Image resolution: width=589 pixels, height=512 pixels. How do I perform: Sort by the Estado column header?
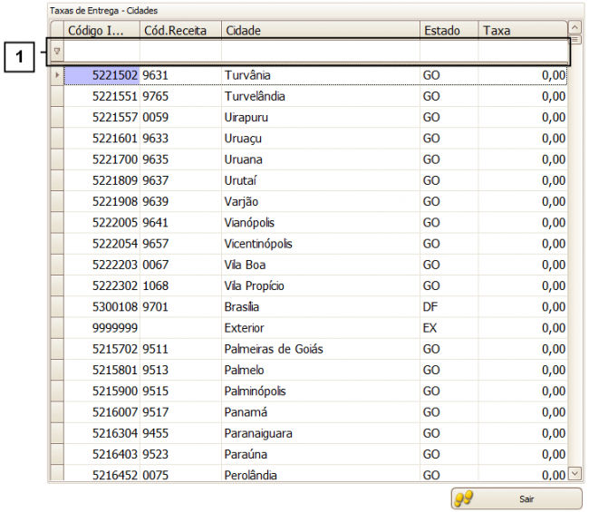tap(449, 31)
